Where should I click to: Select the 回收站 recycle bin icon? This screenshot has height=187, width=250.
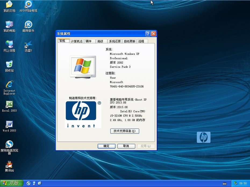(x=9, y=66)
